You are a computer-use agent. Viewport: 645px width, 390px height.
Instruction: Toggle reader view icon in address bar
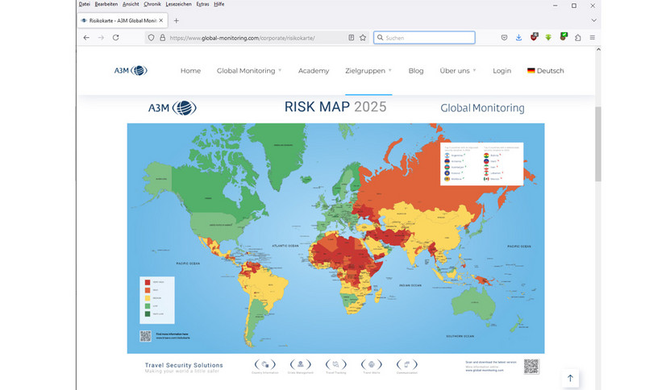[351, 38]
